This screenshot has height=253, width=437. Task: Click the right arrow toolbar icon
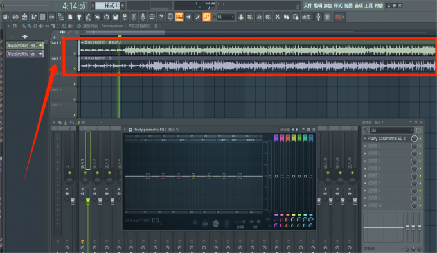click(188, 17)
